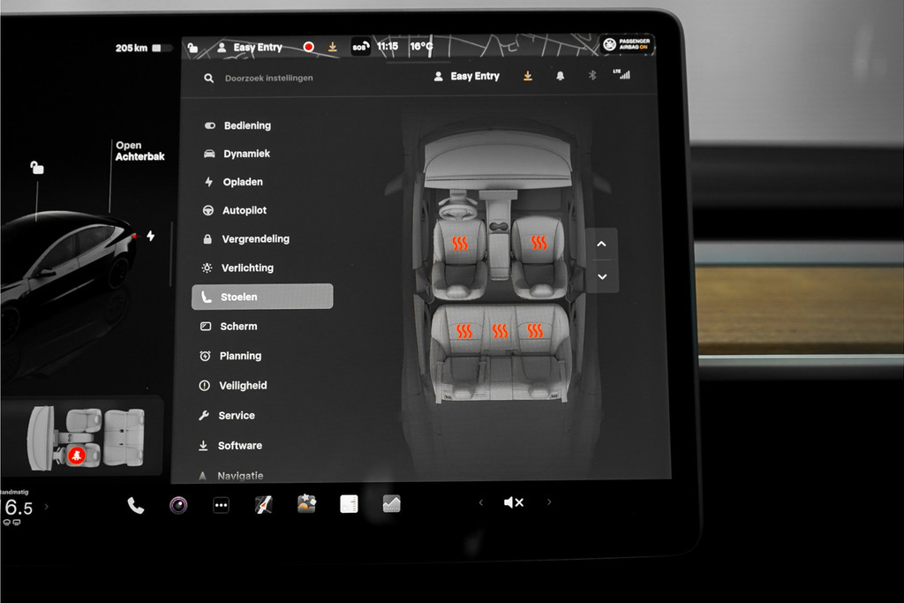Click the up chevron beside car image

point(602,244)
